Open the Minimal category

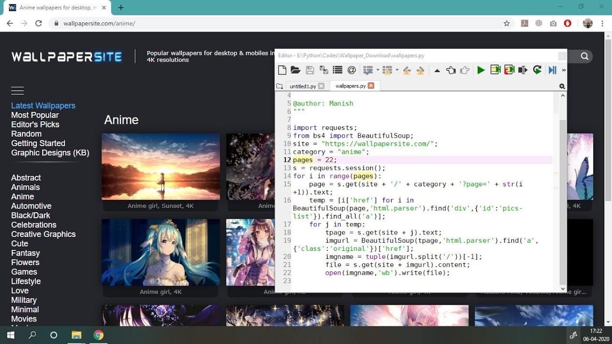tap(25, 310)
